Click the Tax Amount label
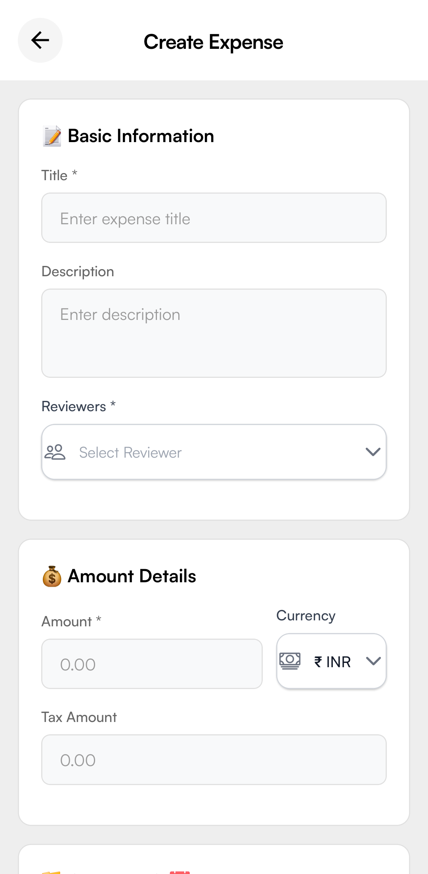The height and width of the screenshot is (874, 428). [79, 717]
